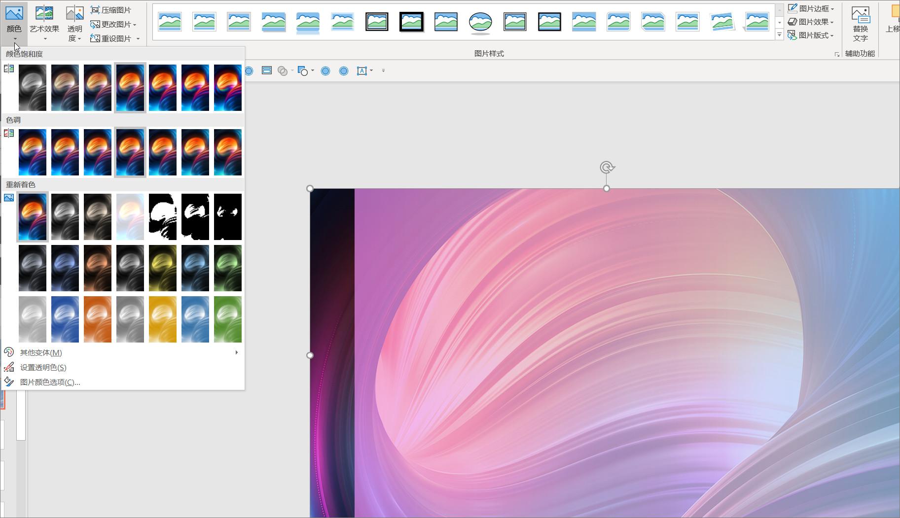
Task: Apply the rotated white picture style
Action: click(722, 22)
